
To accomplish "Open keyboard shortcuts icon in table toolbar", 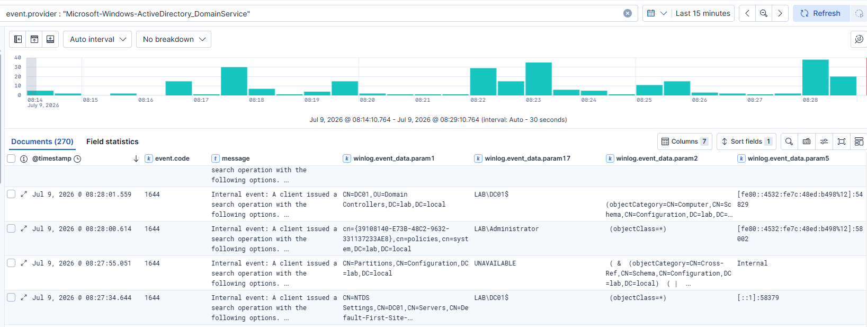I will click(807, 142).
